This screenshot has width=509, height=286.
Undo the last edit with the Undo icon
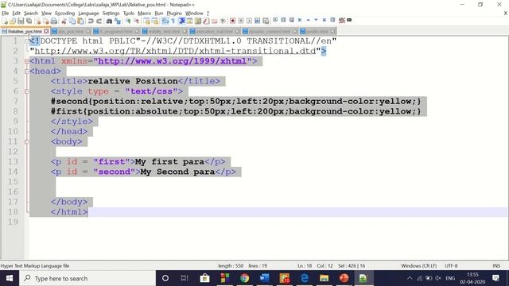91,21
